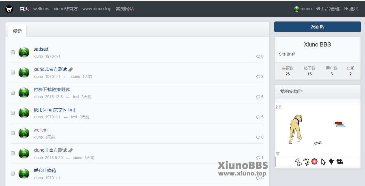
Task: Tick the checkbox for the 1天前 'xiuno非官方测试' post
Action: (13, 72)
